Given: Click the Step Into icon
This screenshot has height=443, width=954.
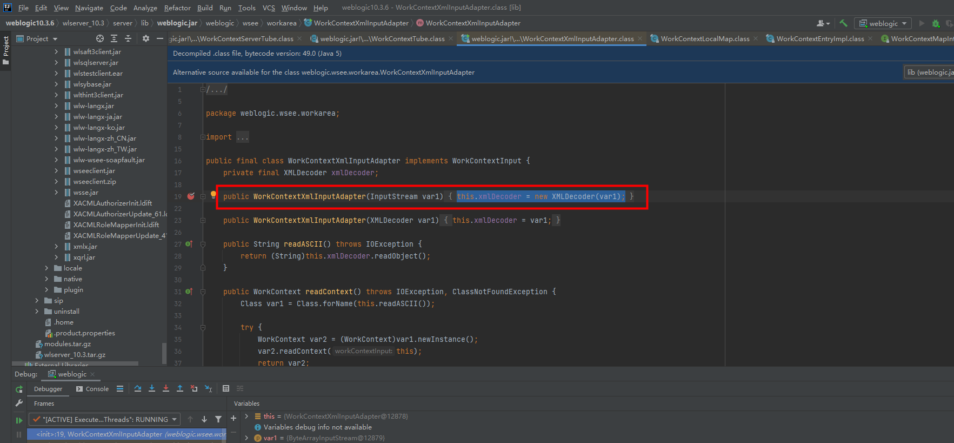Looking at the screenshot, I should pos(152,388).
